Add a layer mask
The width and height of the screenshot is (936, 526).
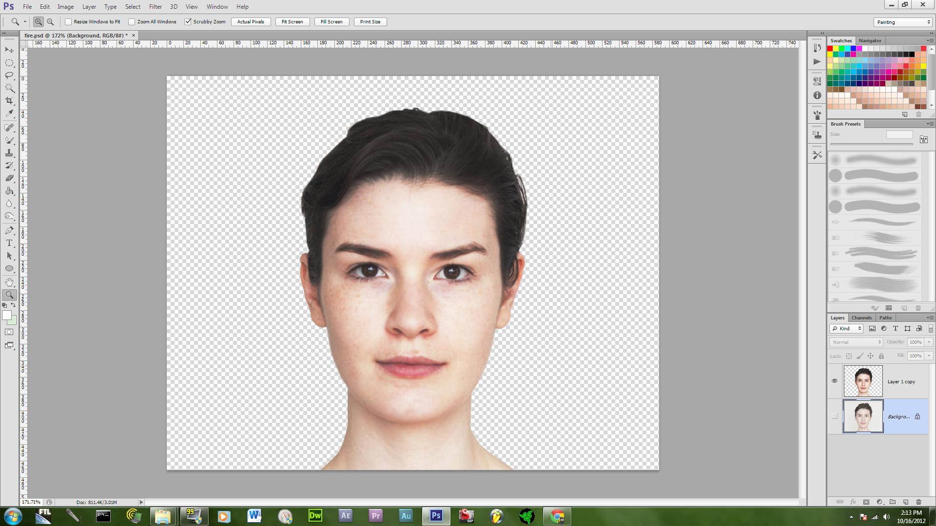866,502
